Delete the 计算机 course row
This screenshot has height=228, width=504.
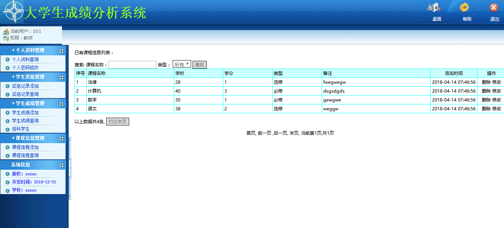(486, 91)
